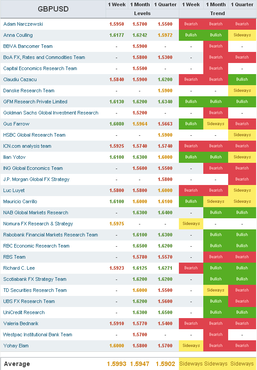Open TD Securities Research Team link

tap(35, 290)
